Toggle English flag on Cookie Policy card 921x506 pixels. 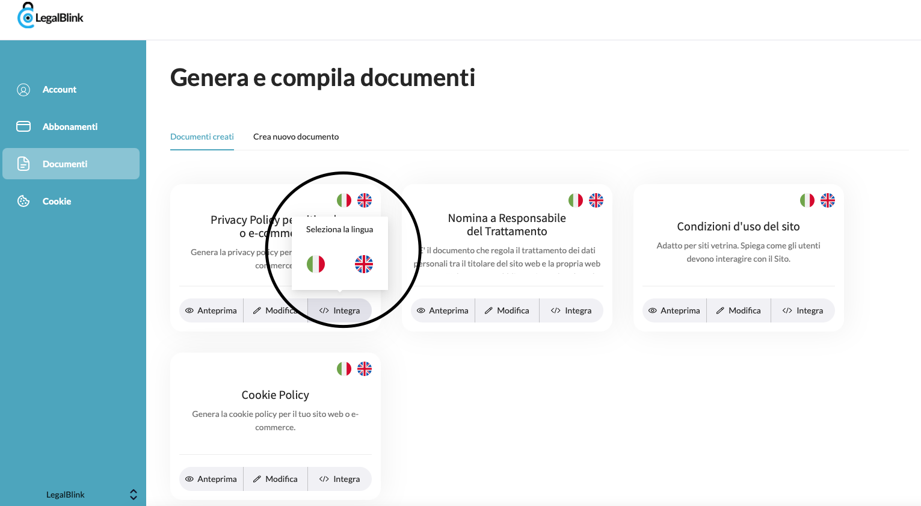365,368
